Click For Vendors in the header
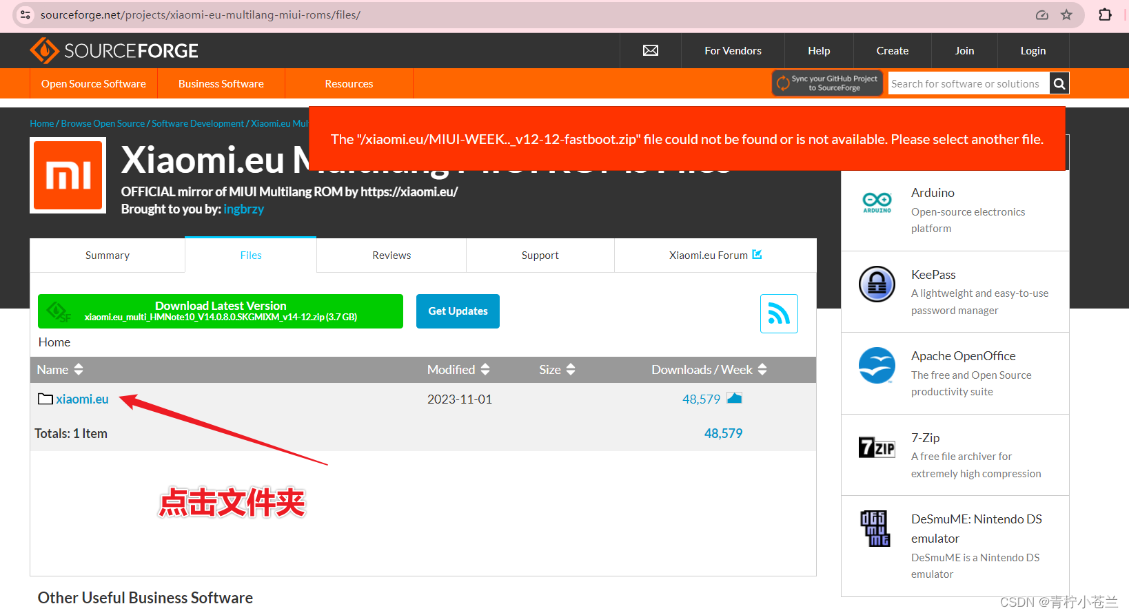The height and width of the screenshot is (615, 1129). tap(733, 51)
